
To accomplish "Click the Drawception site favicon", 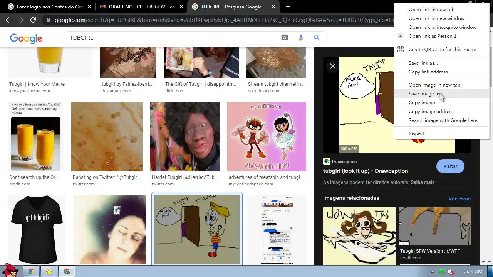I will (327, 162).
